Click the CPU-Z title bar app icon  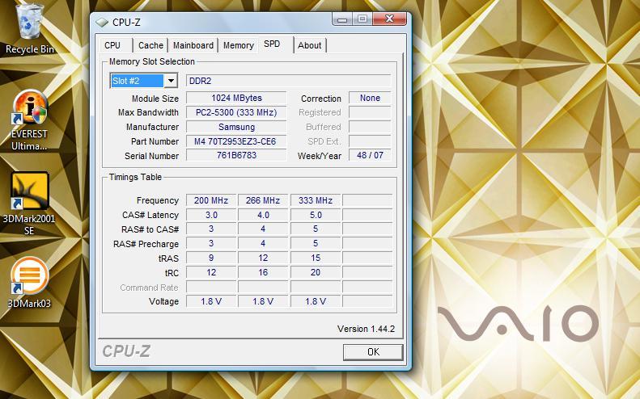point(102,23)
